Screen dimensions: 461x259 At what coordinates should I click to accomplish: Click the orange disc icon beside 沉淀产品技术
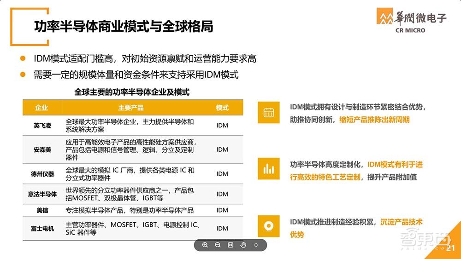[x=269, y=226]
